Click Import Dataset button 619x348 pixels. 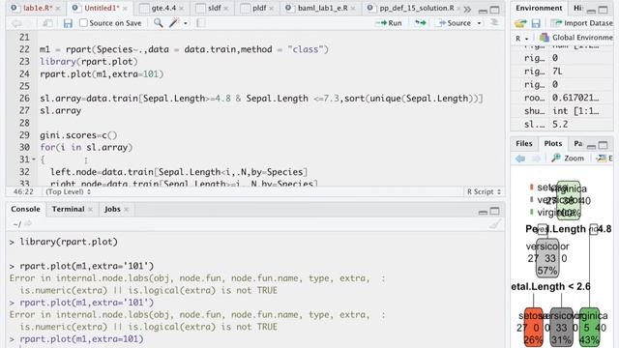click(x=582, y=23)
